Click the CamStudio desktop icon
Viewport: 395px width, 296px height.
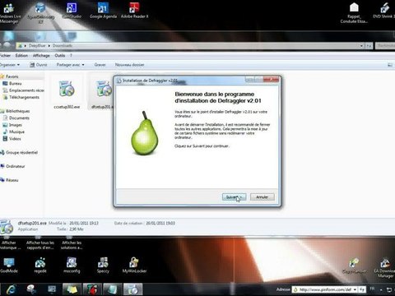click(72, 11)
